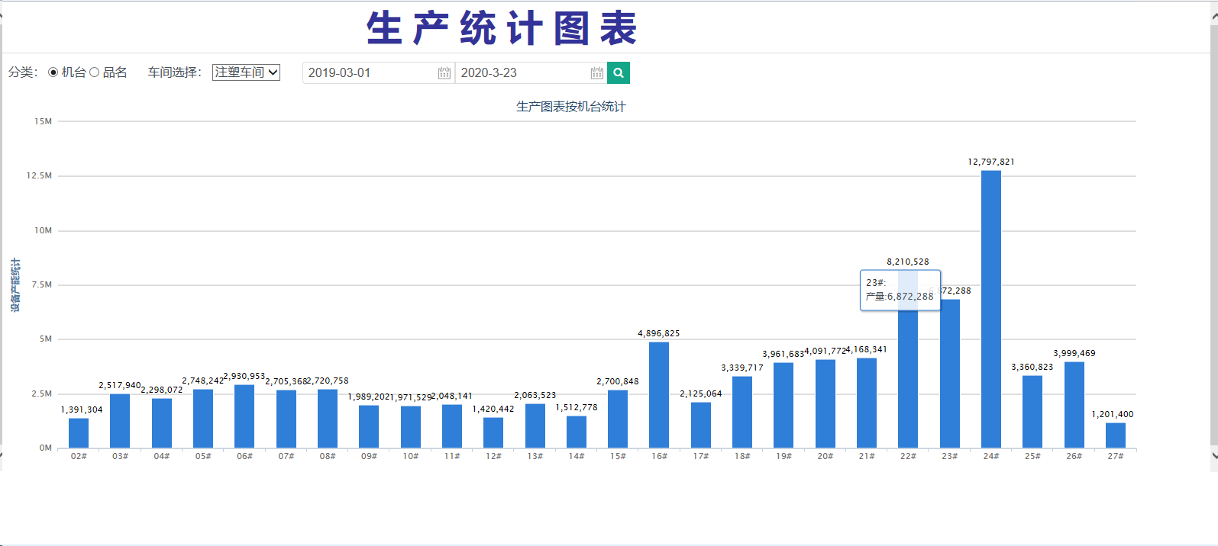Click the page heading 生产统计图表
Screen dimensions: 1218x546
tap(502, 29)
